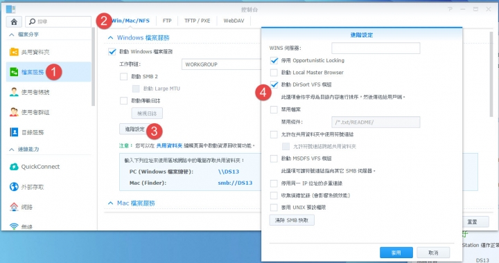Screen dimensions: 499x263
Task: Open 使用者帳號 user account icon
Action: click(14, 92)
